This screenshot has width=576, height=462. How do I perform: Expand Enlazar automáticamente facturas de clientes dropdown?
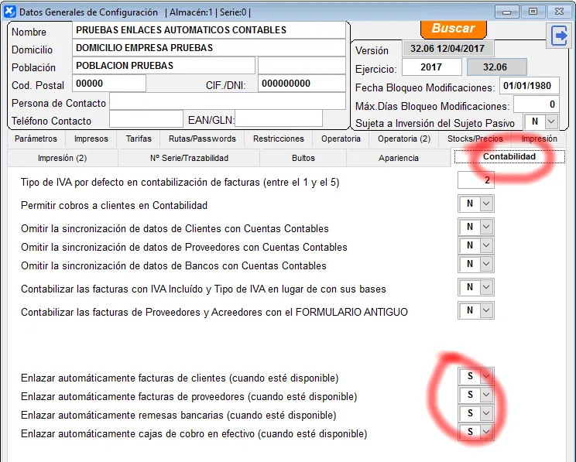(486, 376)
